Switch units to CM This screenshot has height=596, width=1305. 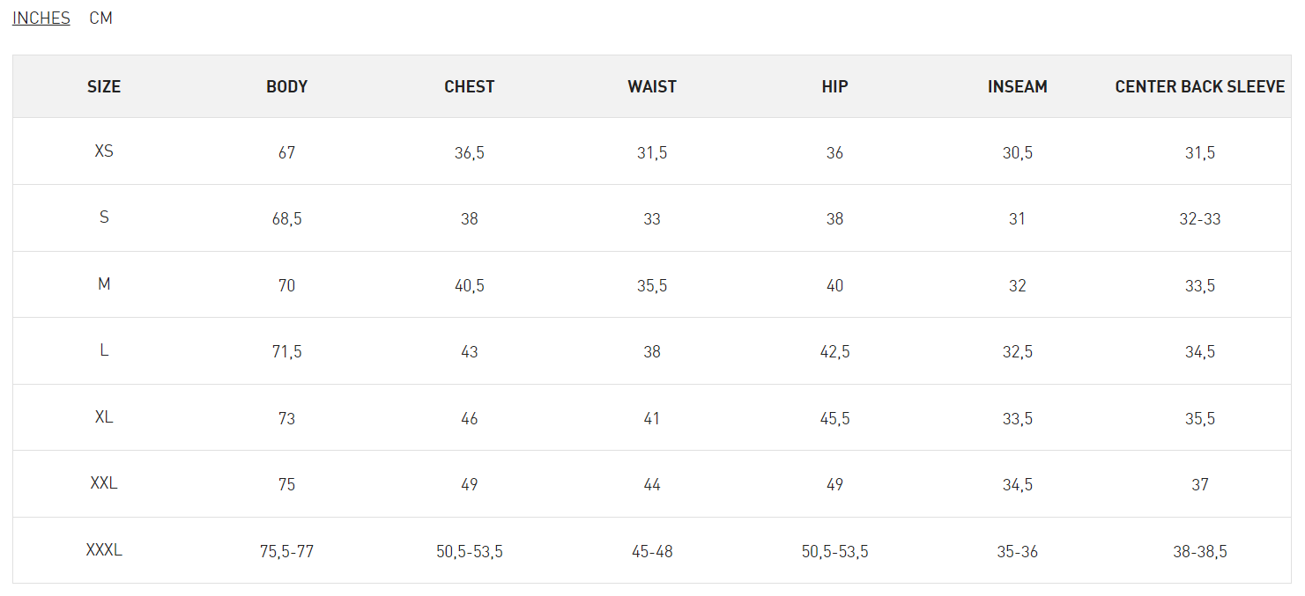100,18
